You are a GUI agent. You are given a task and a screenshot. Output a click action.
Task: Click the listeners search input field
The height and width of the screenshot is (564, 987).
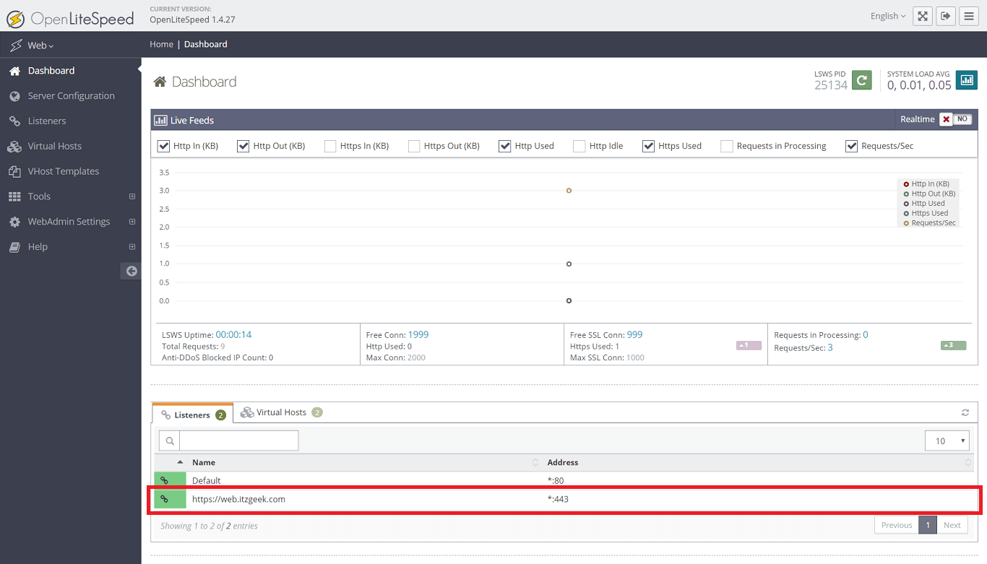pyautogui.click(x=238, y=441)
